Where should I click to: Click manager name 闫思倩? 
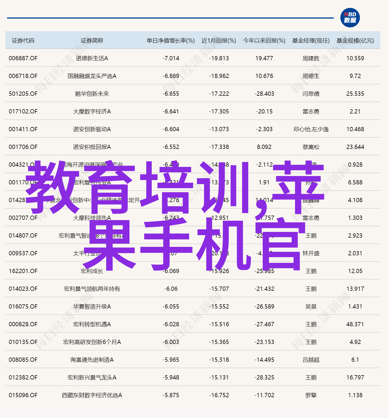pos(311,94)
